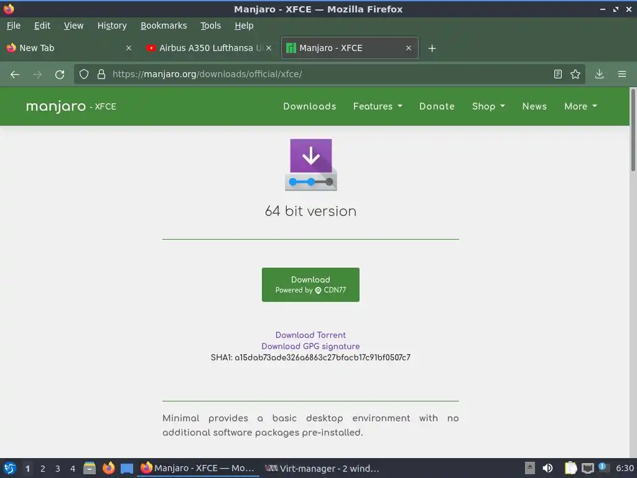Open the clipboard manager tray icon

coord(571,468)
